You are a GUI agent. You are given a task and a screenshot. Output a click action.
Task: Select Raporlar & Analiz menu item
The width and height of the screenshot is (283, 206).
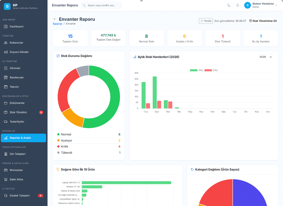click(x=20, y=138)
